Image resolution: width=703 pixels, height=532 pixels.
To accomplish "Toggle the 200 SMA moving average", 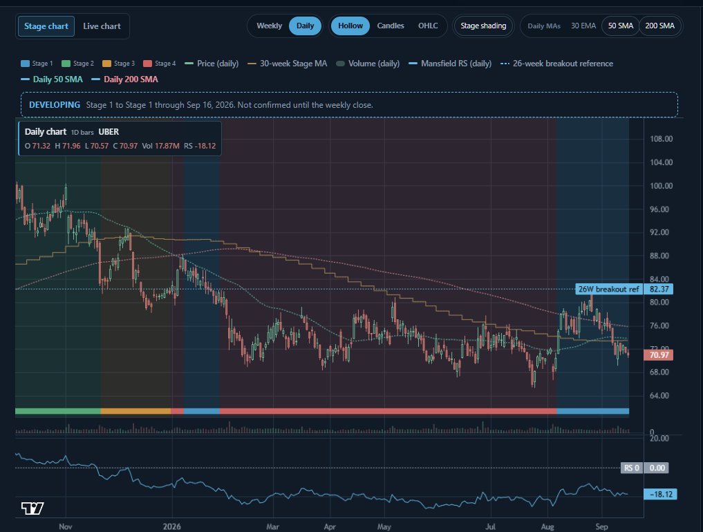I will coord(660,26).
